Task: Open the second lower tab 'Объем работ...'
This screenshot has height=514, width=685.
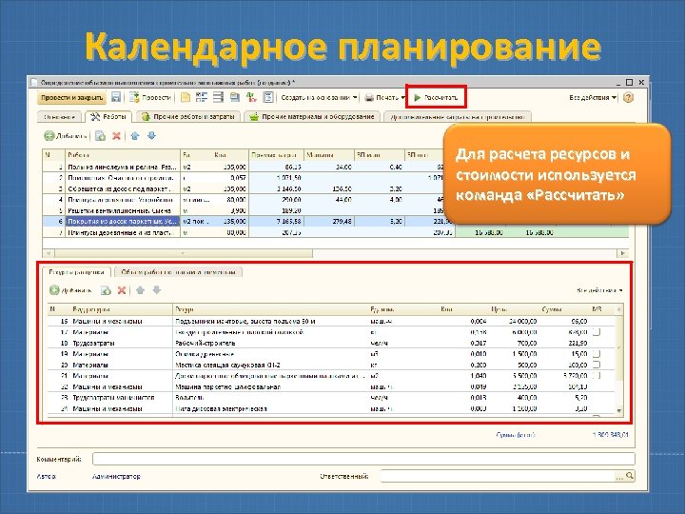Action: click(x=178, y=272)
